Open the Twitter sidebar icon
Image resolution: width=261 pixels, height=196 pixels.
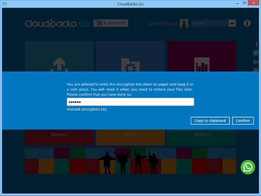[x=256, y=53]
